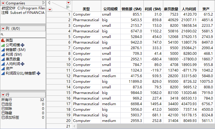The image size is (215, 129).
Task: Select 利润 ($M) in the columns list
Action: 14,54
